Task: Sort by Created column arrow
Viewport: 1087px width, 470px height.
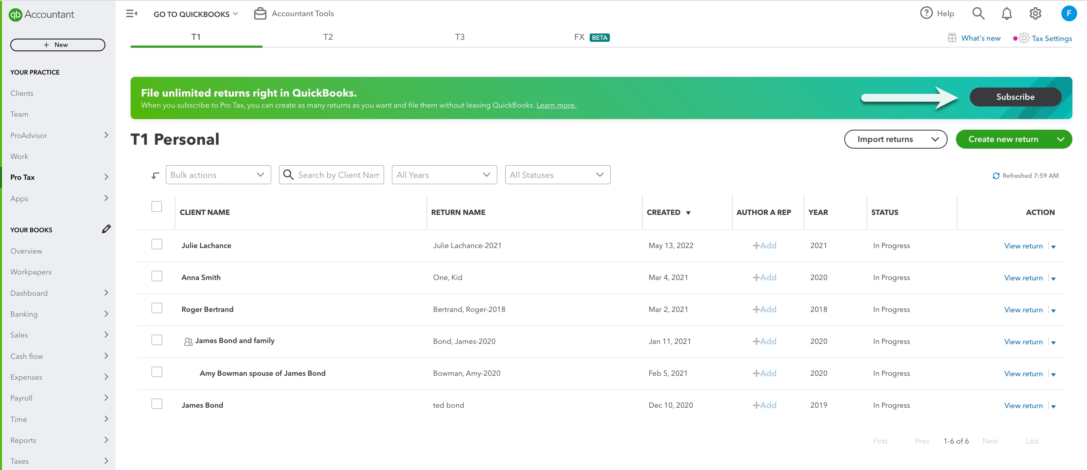Action: click(x=688, y=213)
